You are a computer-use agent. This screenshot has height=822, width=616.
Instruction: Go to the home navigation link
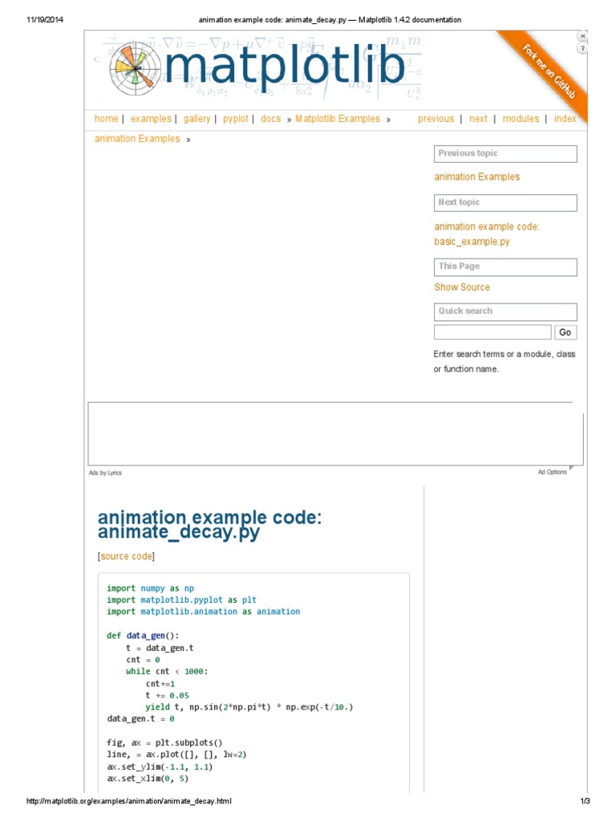pyautogui.click(x=107, y=119)
